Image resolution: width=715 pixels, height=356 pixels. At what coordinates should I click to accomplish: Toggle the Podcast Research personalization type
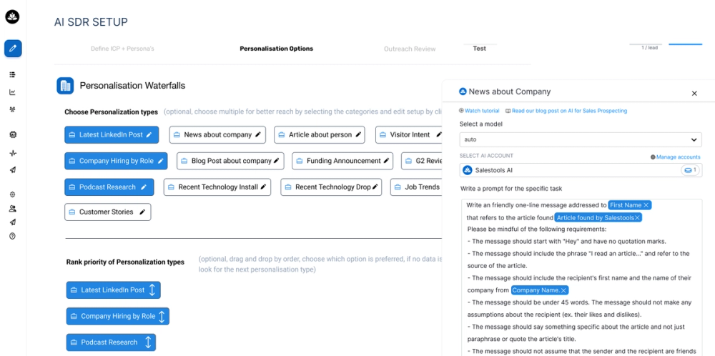coord(109,187)
